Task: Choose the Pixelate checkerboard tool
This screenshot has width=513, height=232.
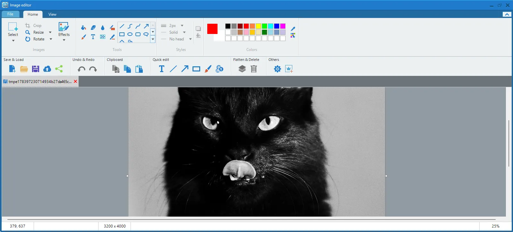Action: coord(103,37)
